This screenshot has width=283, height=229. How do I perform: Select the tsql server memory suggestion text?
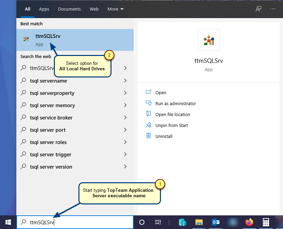tap(53, 105)
